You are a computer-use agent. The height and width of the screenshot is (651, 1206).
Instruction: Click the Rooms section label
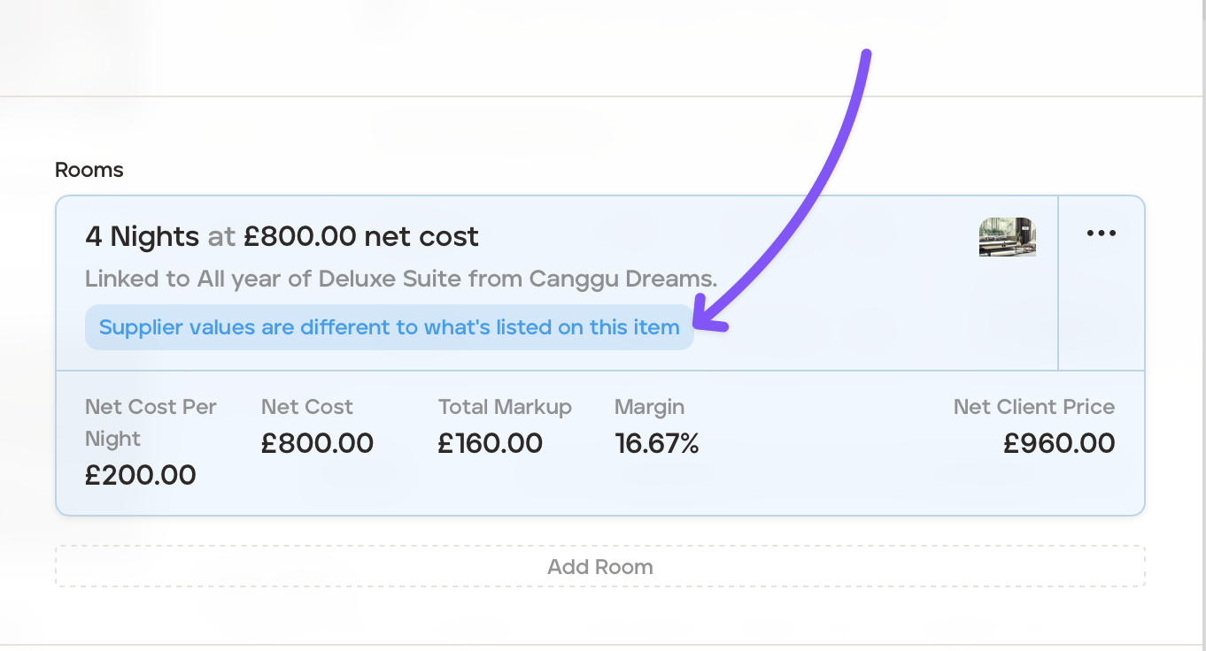coord(89,170)
